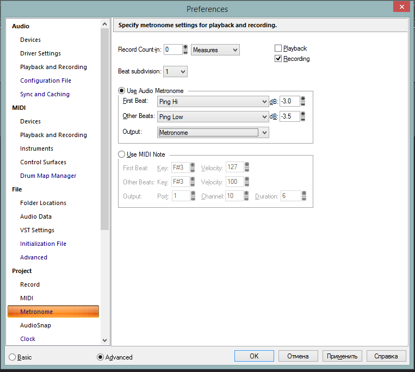Click the Record Count-in number field
This screenshot has width=415, height=372.
(x=173, y=49)
